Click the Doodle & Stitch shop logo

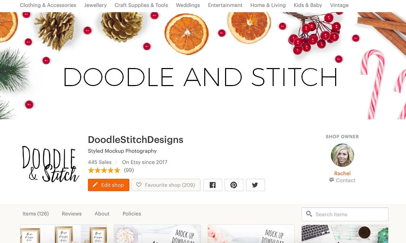point(50,164)
